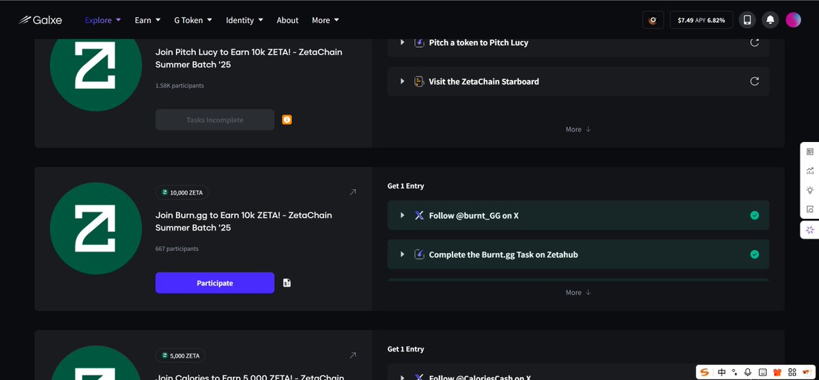This screenshot has height=380, width=819.
Task: Click the chart icon in right sidebar
Action: (x=810, y=171)
